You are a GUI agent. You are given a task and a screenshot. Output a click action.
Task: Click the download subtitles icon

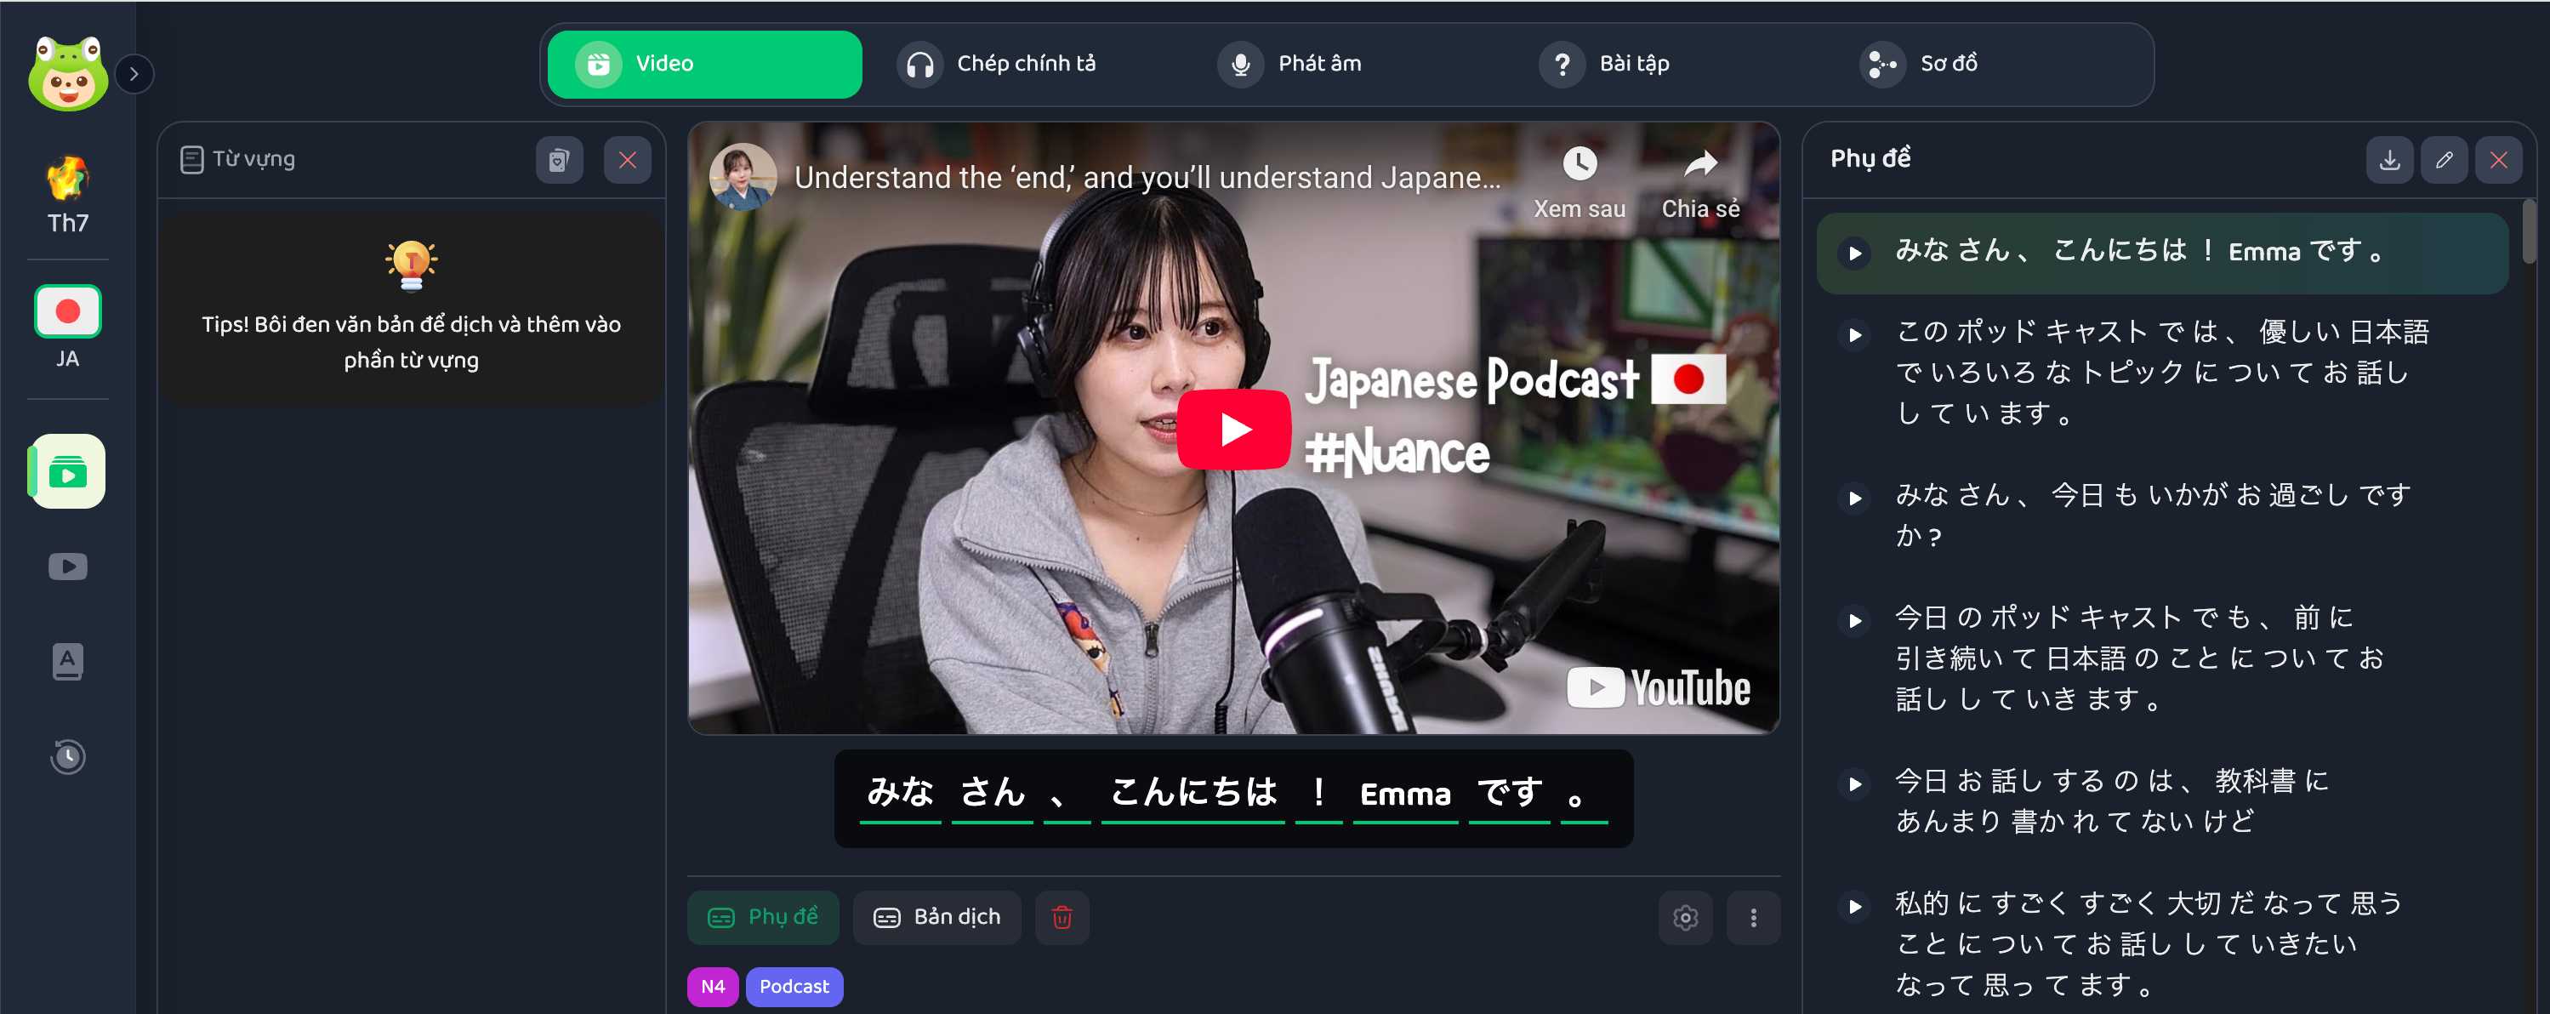(x=2388, y=161)
